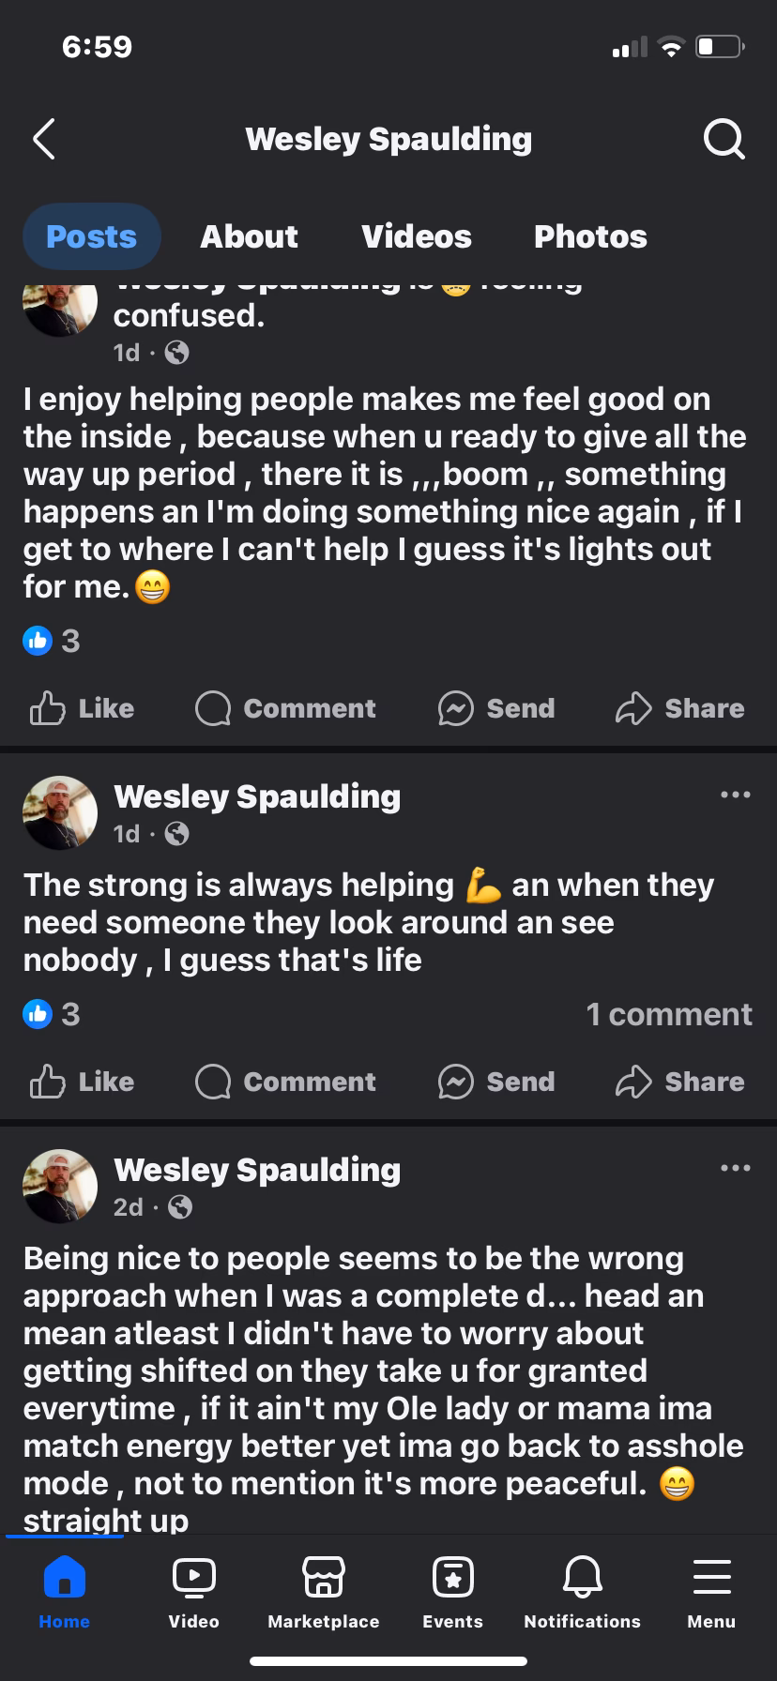Image resolution: width=777 pixels, height=1681 pixels.
Task: Send 'The strong is always helping' post
Action: click(x=496, y=1082)
